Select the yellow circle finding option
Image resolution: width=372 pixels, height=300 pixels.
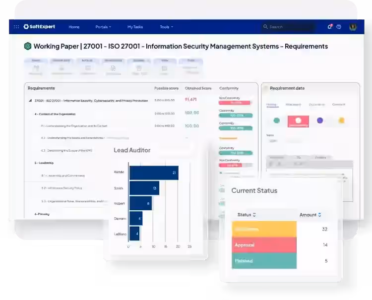341,120
